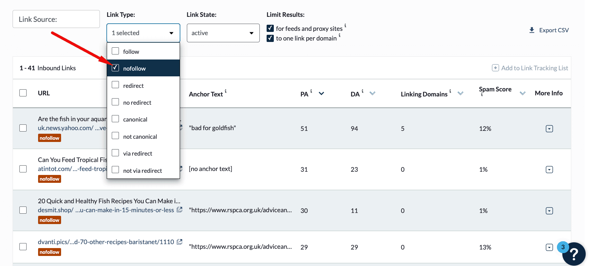Screen dimensions: 590x266
Task: Collapse the Link Type '1 selected' dropdown
Action: [143, 33]
